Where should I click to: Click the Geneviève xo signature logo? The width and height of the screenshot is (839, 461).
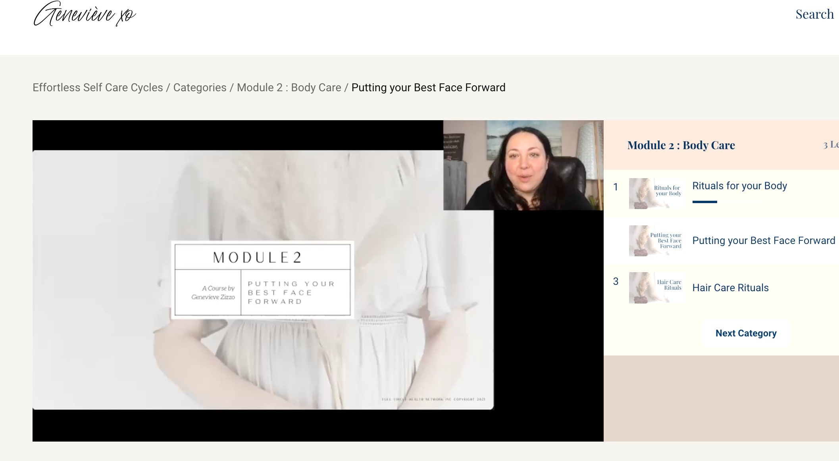click(x=84, y=14)
